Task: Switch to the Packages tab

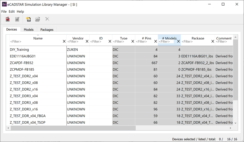Action: coord(47,30)
